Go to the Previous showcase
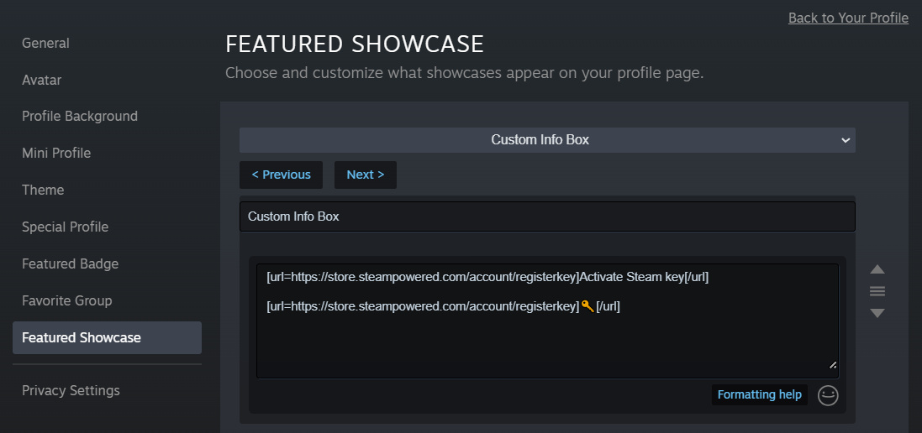The height and width of the screenshot is (433, 922). click(281, 175)
